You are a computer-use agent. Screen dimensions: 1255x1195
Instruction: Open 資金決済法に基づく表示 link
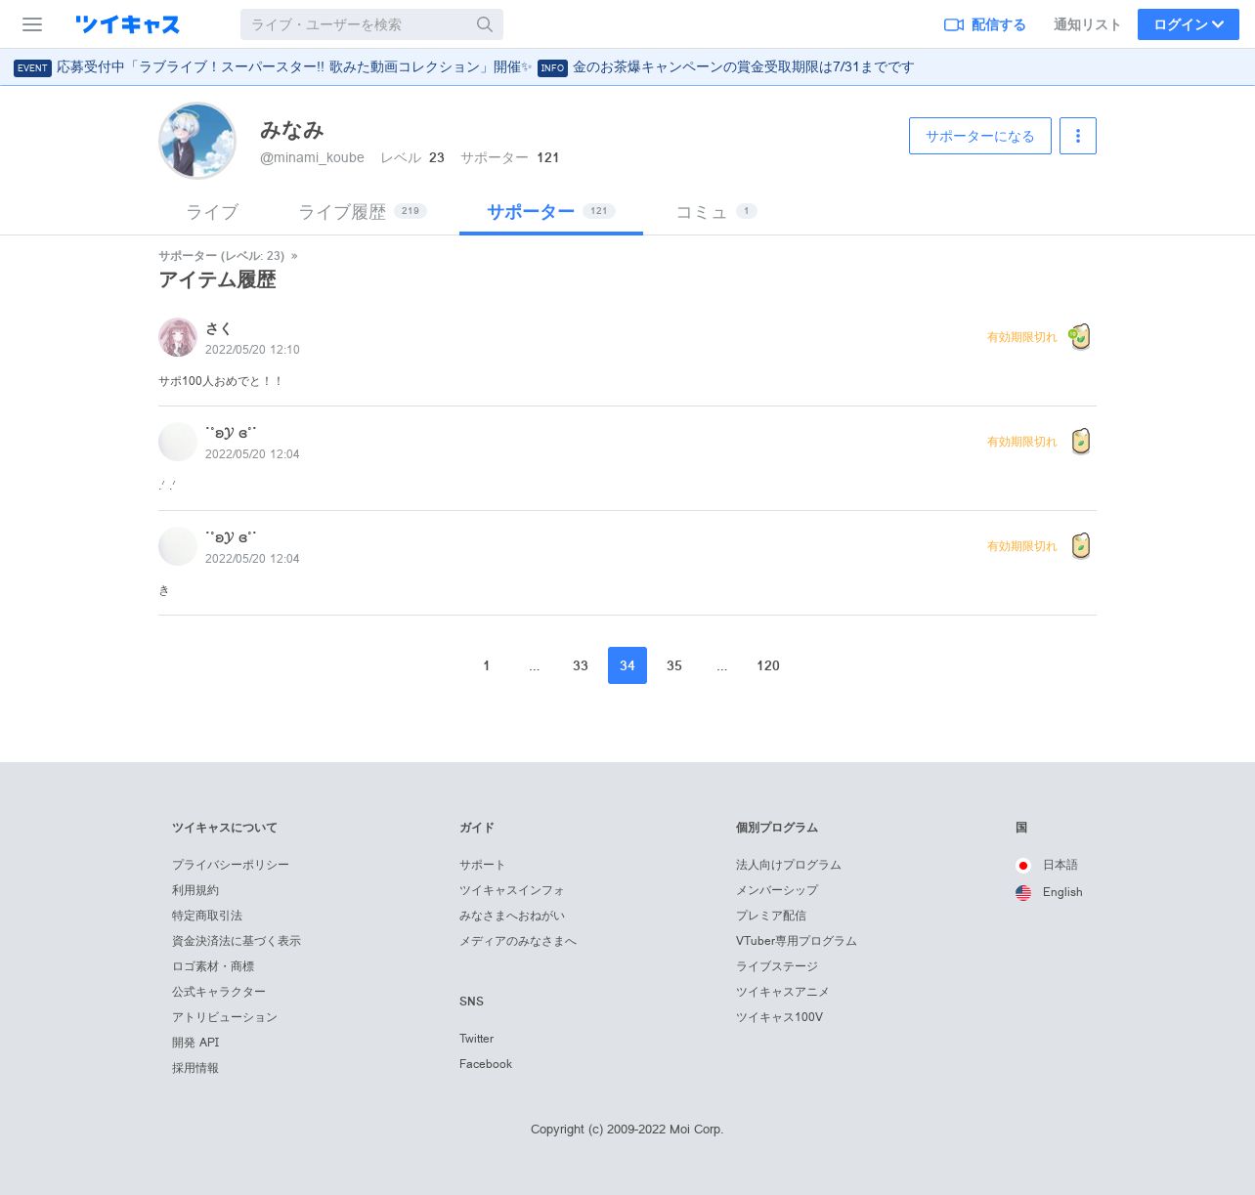[237, 941]
